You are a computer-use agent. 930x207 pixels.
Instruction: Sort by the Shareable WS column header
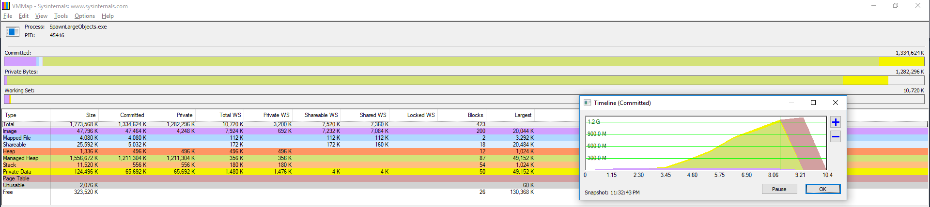pos(316,115)
